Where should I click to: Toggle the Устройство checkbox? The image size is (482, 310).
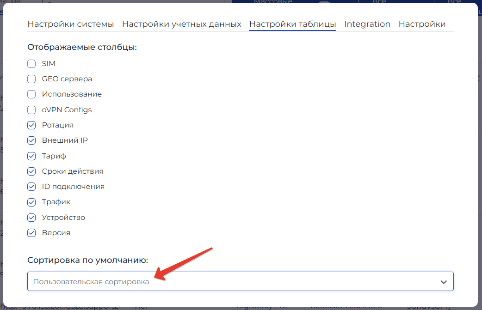(31, 217)
